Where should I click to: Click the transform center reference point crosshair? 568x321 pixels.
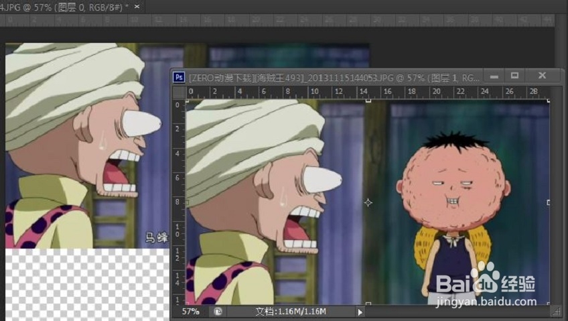point(368,203)
